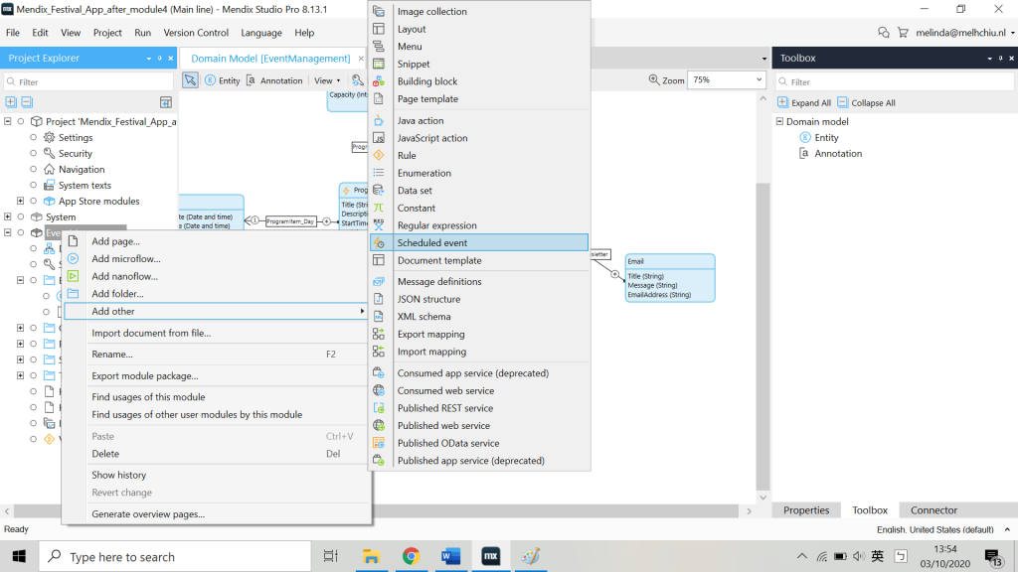Select the Domain Model [EventManagement] tab
Screen dimensions: 1018x572
[x=270, y=59]
